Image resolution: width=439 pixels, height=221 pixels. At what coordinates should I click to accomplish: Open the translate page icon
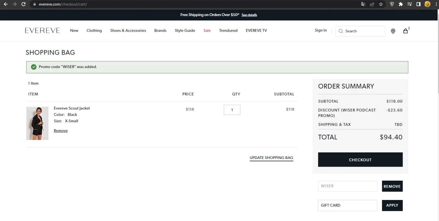(363, 4)
